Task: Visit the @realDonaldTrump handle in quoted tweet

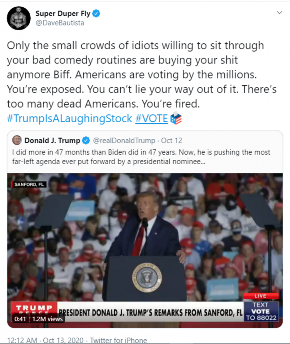Action: (x=124, y=140)
